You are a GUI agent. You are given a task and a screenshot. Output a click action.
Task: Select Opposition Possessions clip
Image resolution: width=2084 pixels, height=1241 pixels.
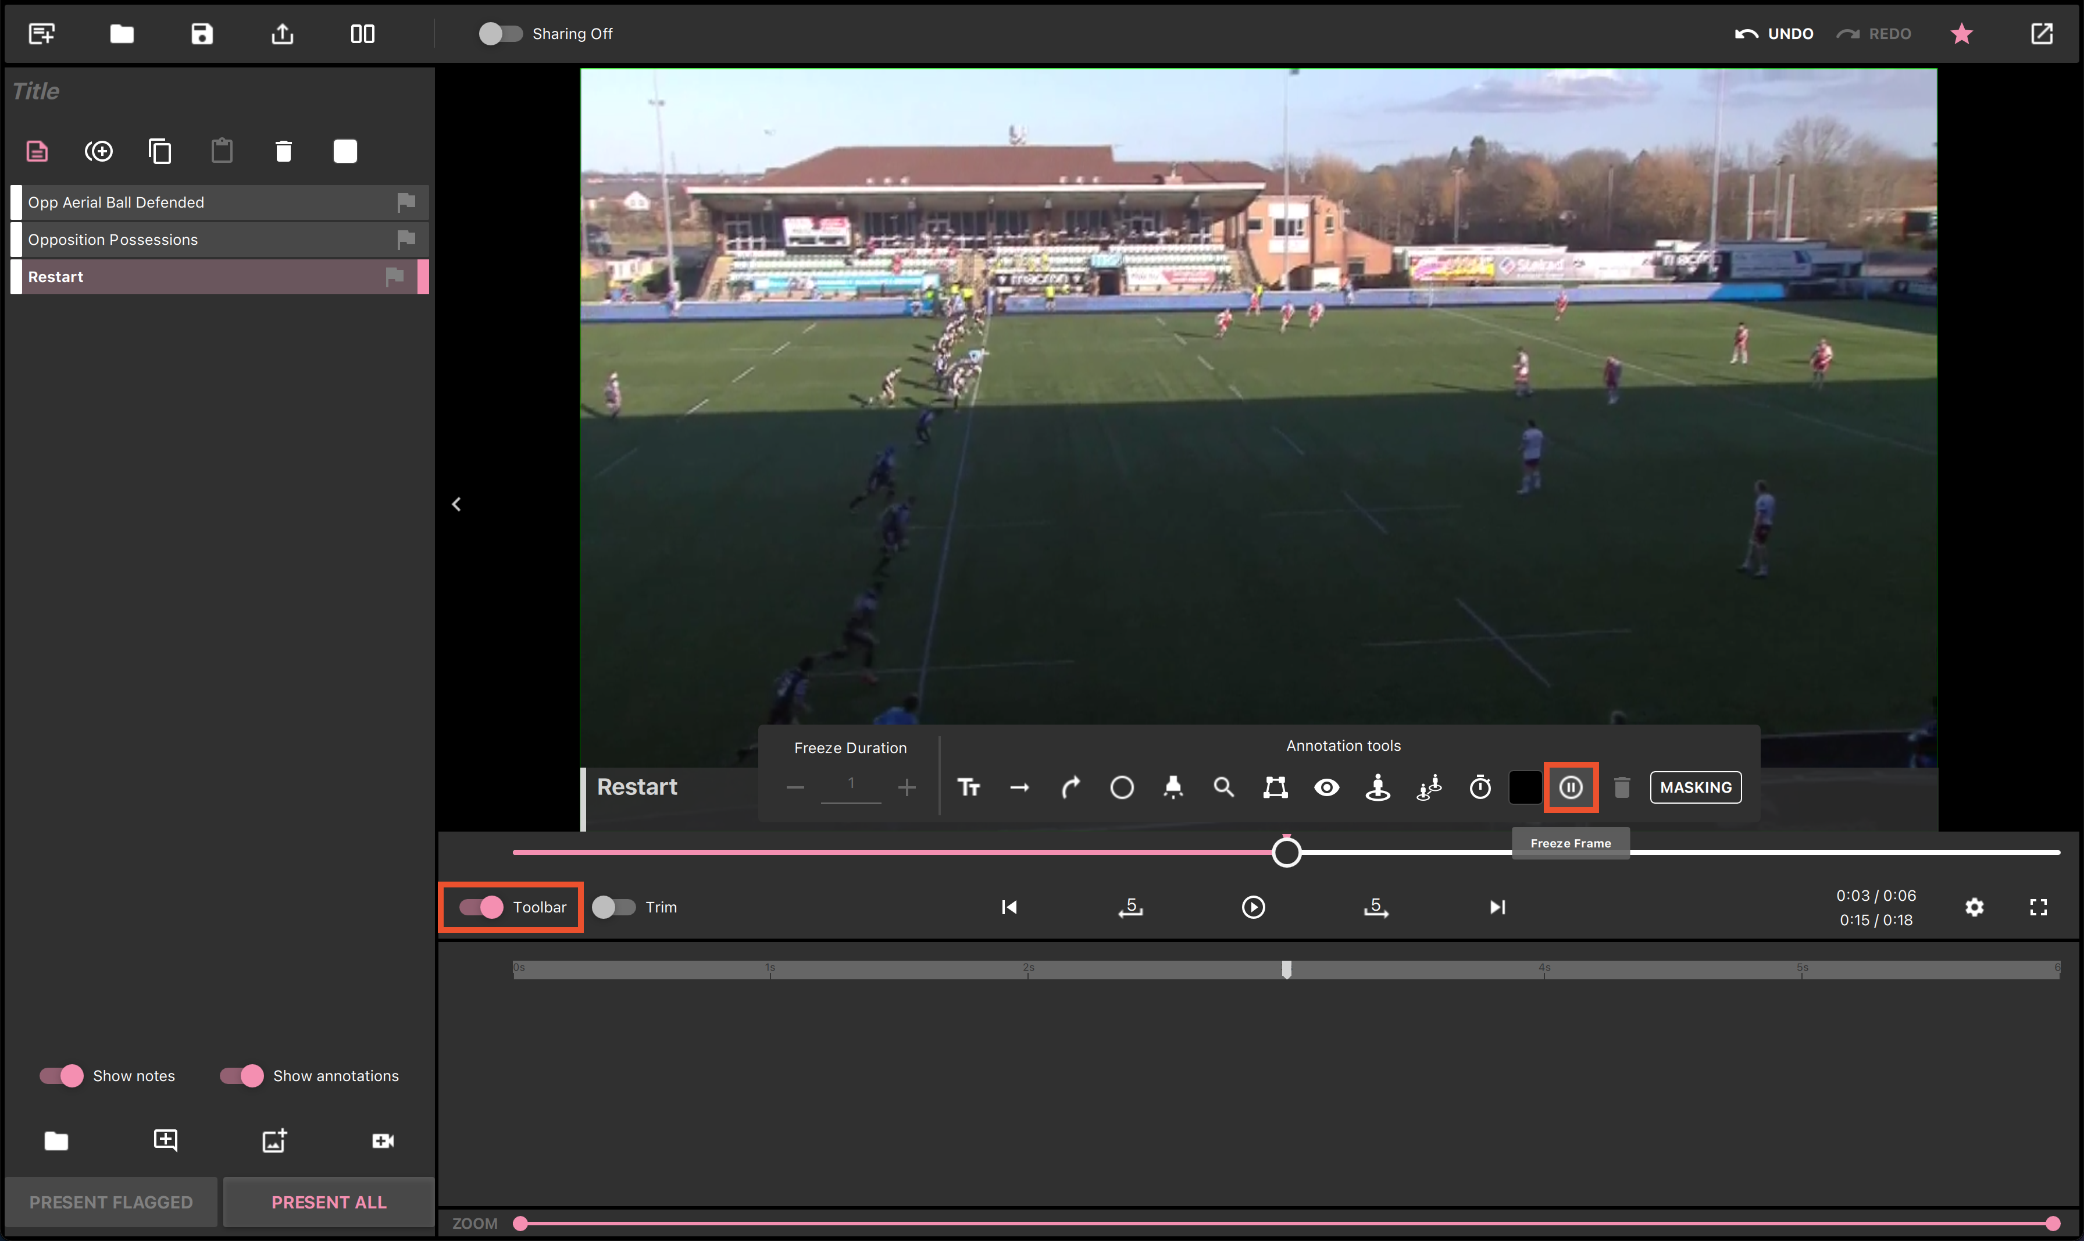[220, 239]
